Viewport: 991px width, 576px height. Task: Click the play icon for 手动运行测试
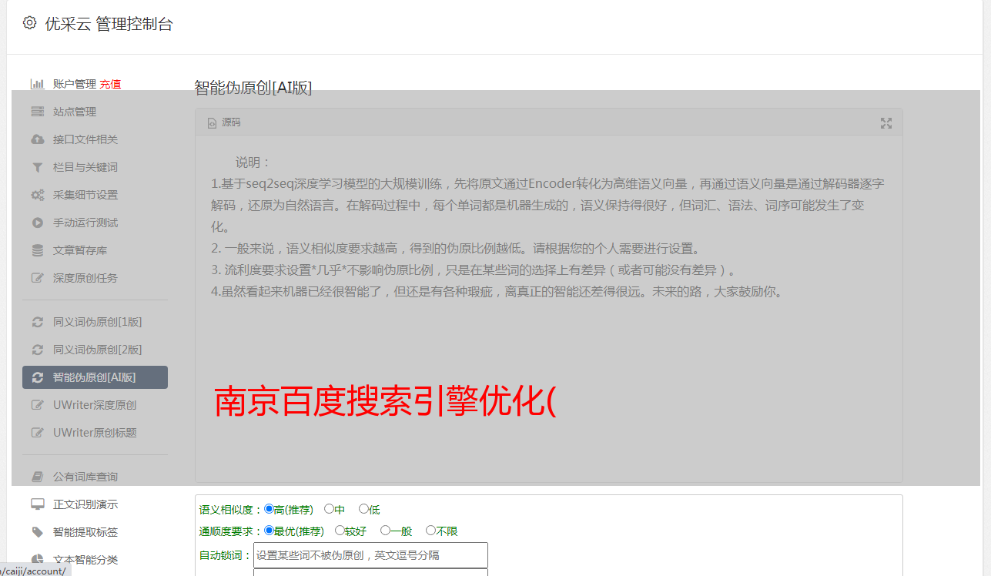click(x=37, y=223)
